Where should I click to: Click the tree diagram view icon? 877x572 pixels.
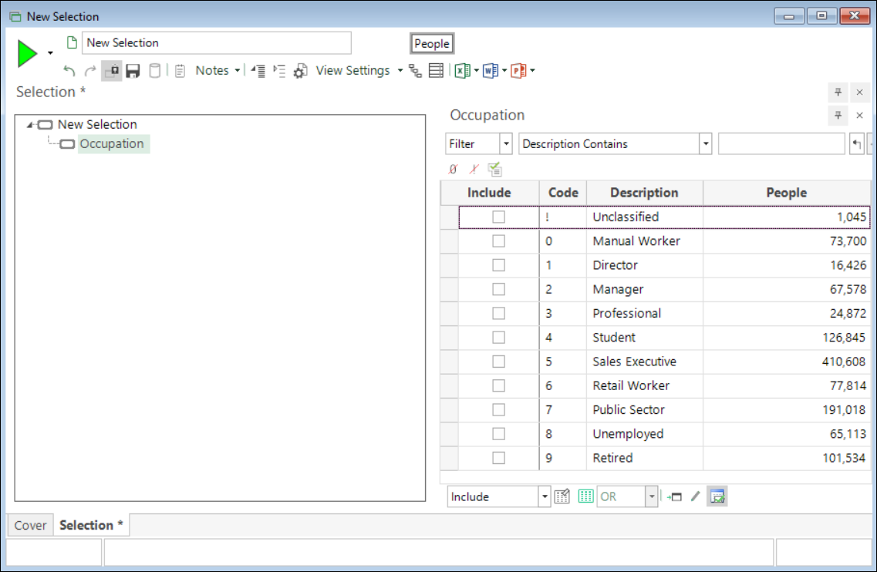(x=415, y=71)
